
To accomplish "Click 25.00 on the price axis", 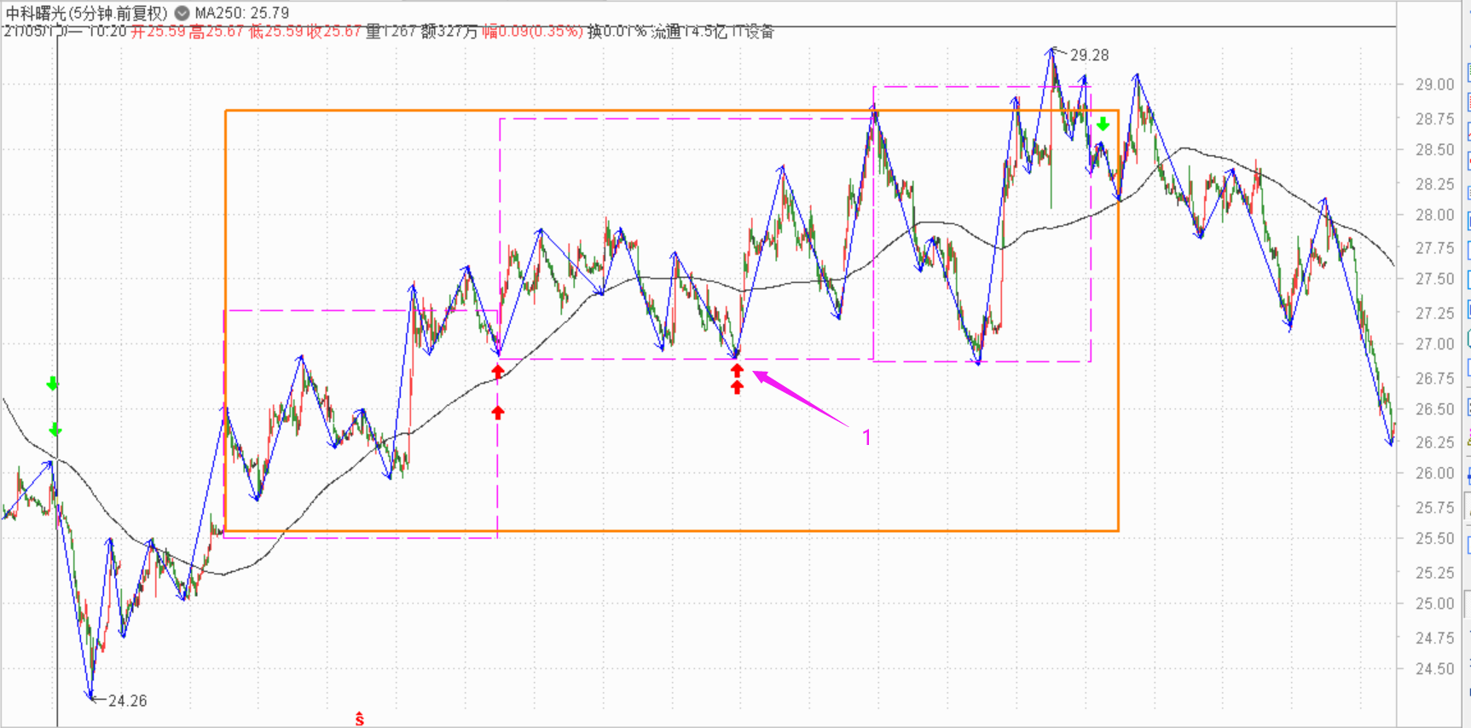I will tap(1434, 604).
